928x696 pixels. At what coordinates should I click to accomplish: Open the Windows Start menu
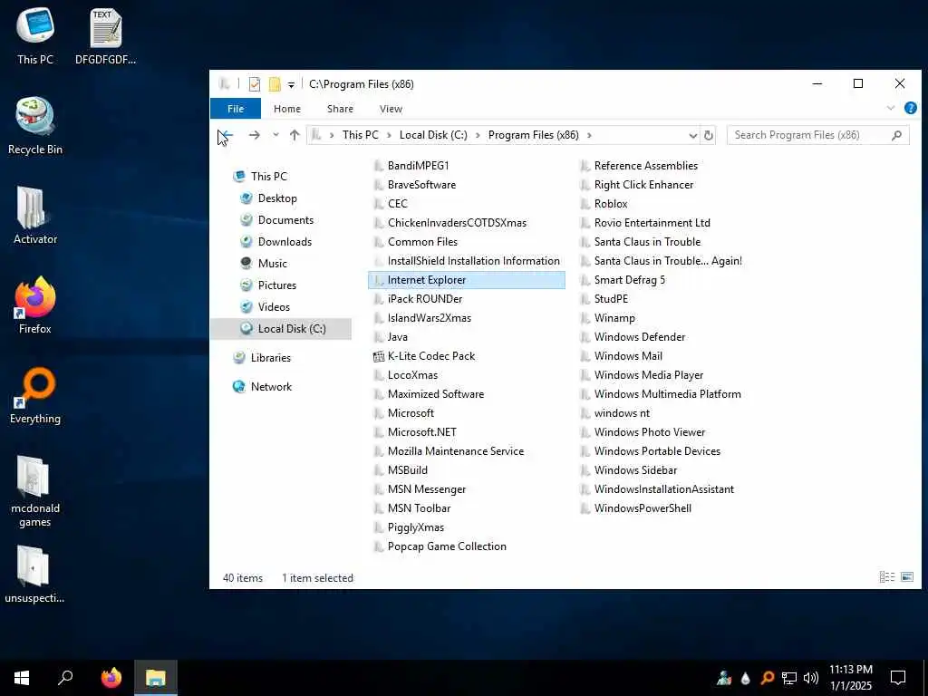[22, 678]
